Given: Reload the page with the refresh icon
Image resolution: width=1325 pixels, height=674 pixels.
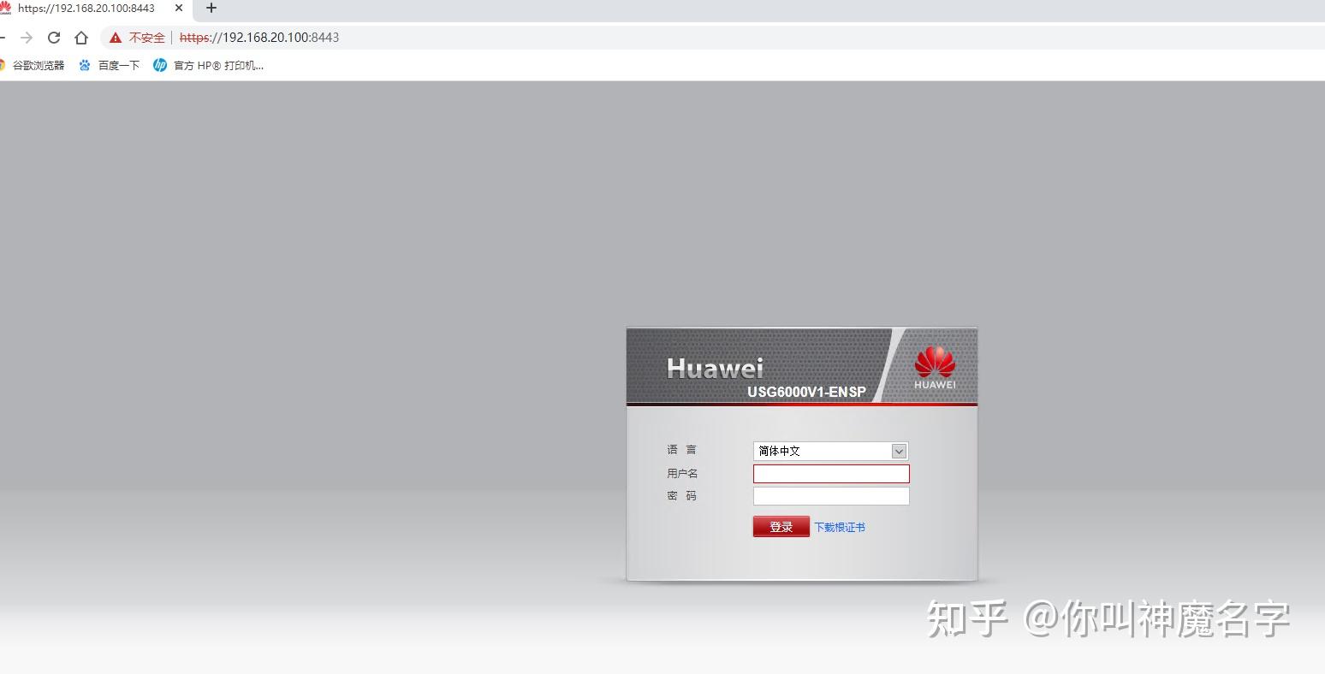Looking at the screenshot, I should coord(54,38).
